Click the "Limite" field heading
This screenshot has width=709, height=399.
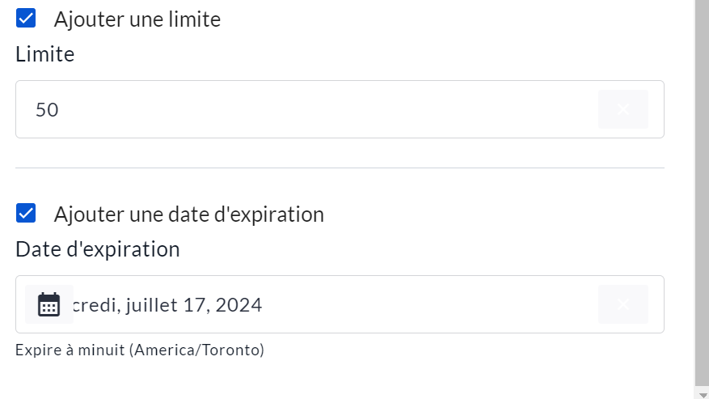tap(44, 55)
